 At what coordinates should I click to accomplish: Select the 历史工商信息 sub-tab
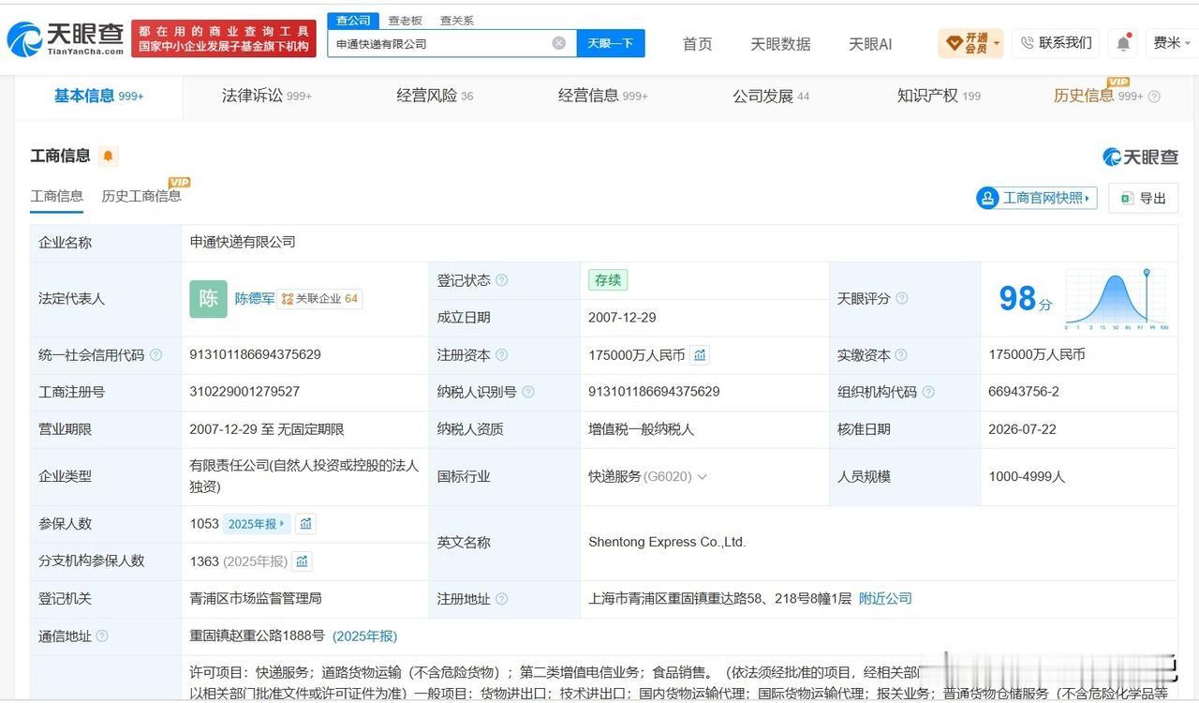[141, 196]
